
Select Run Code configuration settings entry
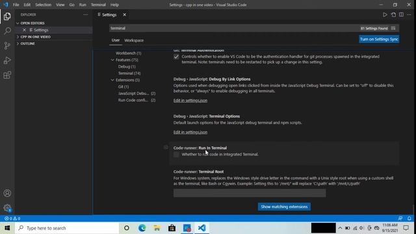point(136,100)
